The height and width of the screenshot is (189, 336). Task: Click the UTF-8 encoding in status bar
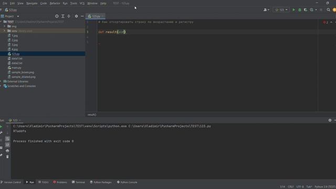click(300, 187)
